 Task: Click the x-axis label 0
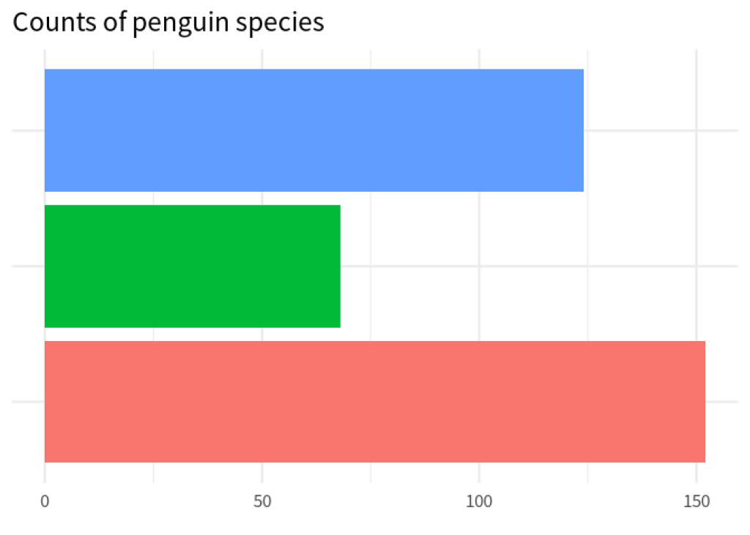(x=45, y=501)
